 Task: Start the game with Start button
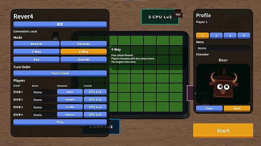click(x=223, y=130)
